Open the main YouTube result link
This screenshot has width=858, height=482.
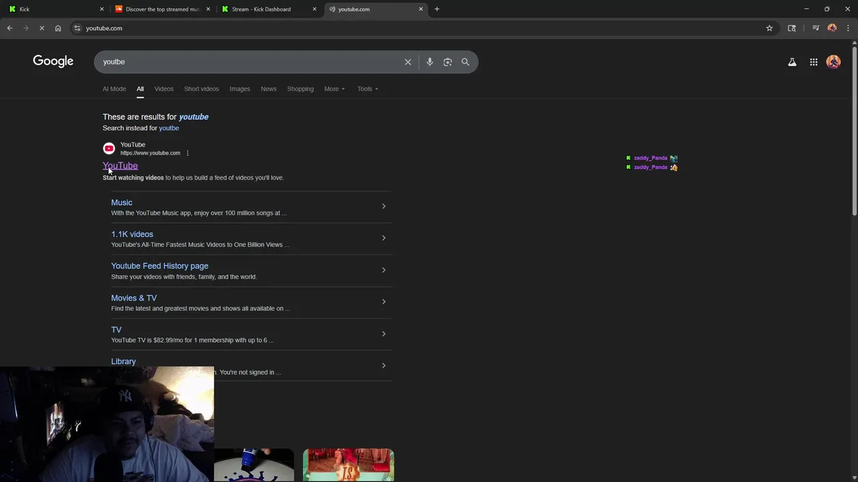coord(120,165)
